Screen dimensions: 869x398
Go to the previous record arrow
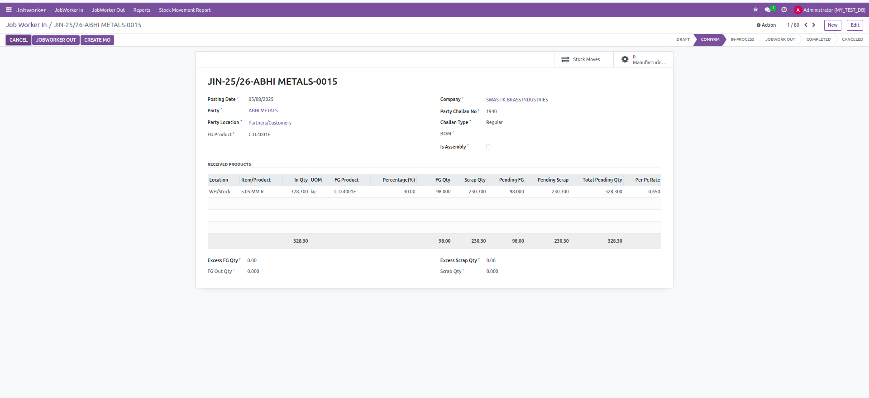click(x=806, y=25)
